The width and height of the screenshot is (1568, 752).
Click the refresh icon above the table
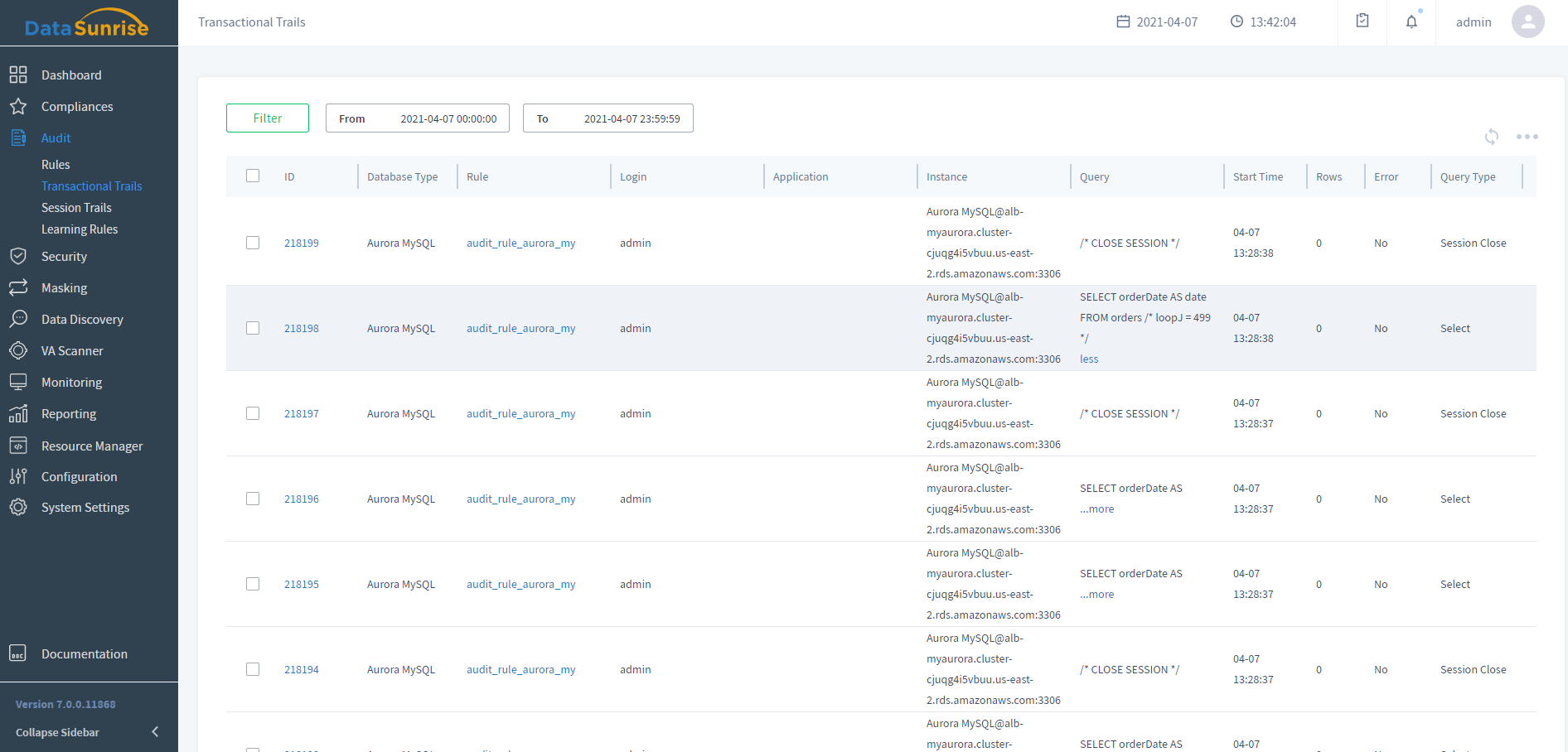(1491, 137)
